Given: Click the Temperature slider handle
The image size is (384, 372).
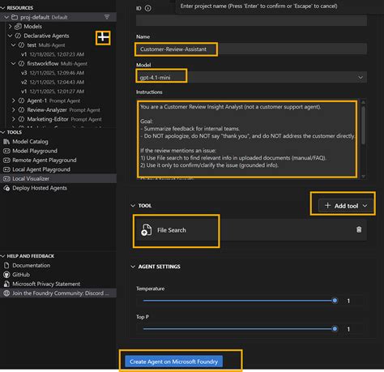Looking at the screenshot, I should pyautogui.click(x=335, y=301).
